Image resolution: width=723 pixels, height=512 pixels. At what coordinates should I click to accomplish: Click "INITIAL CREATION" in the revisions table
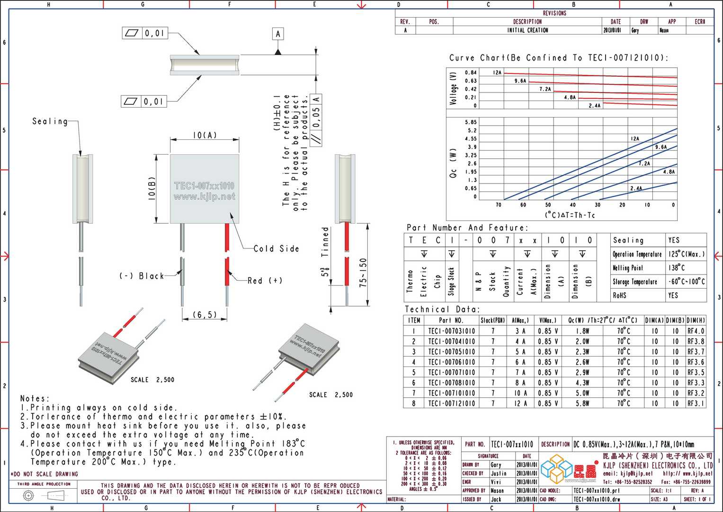pyautogui.click(x=527, y=30)
